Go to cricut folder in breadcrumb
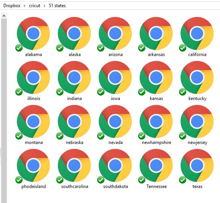Viewport: 220px width, 203px height. (x=35, y=6)
